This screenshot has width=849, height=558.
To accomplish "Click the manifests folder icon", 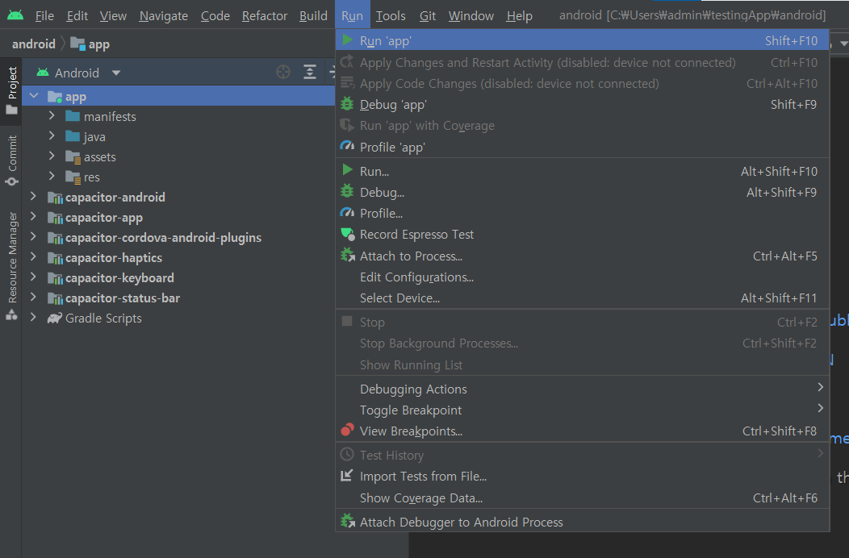I will click(73, 116).
